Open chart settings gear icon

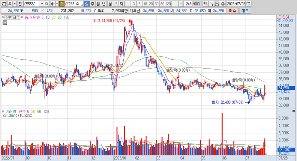point(223,4)
